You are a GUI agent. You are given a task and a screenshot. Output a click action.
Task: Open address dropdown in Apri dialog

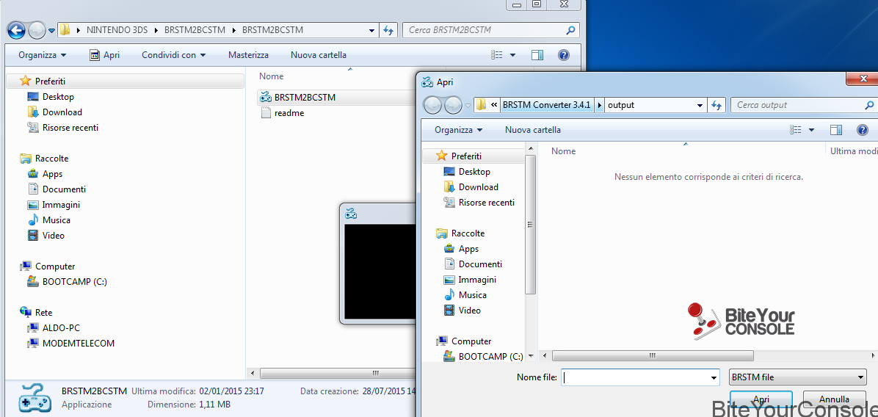pos(700,105)
